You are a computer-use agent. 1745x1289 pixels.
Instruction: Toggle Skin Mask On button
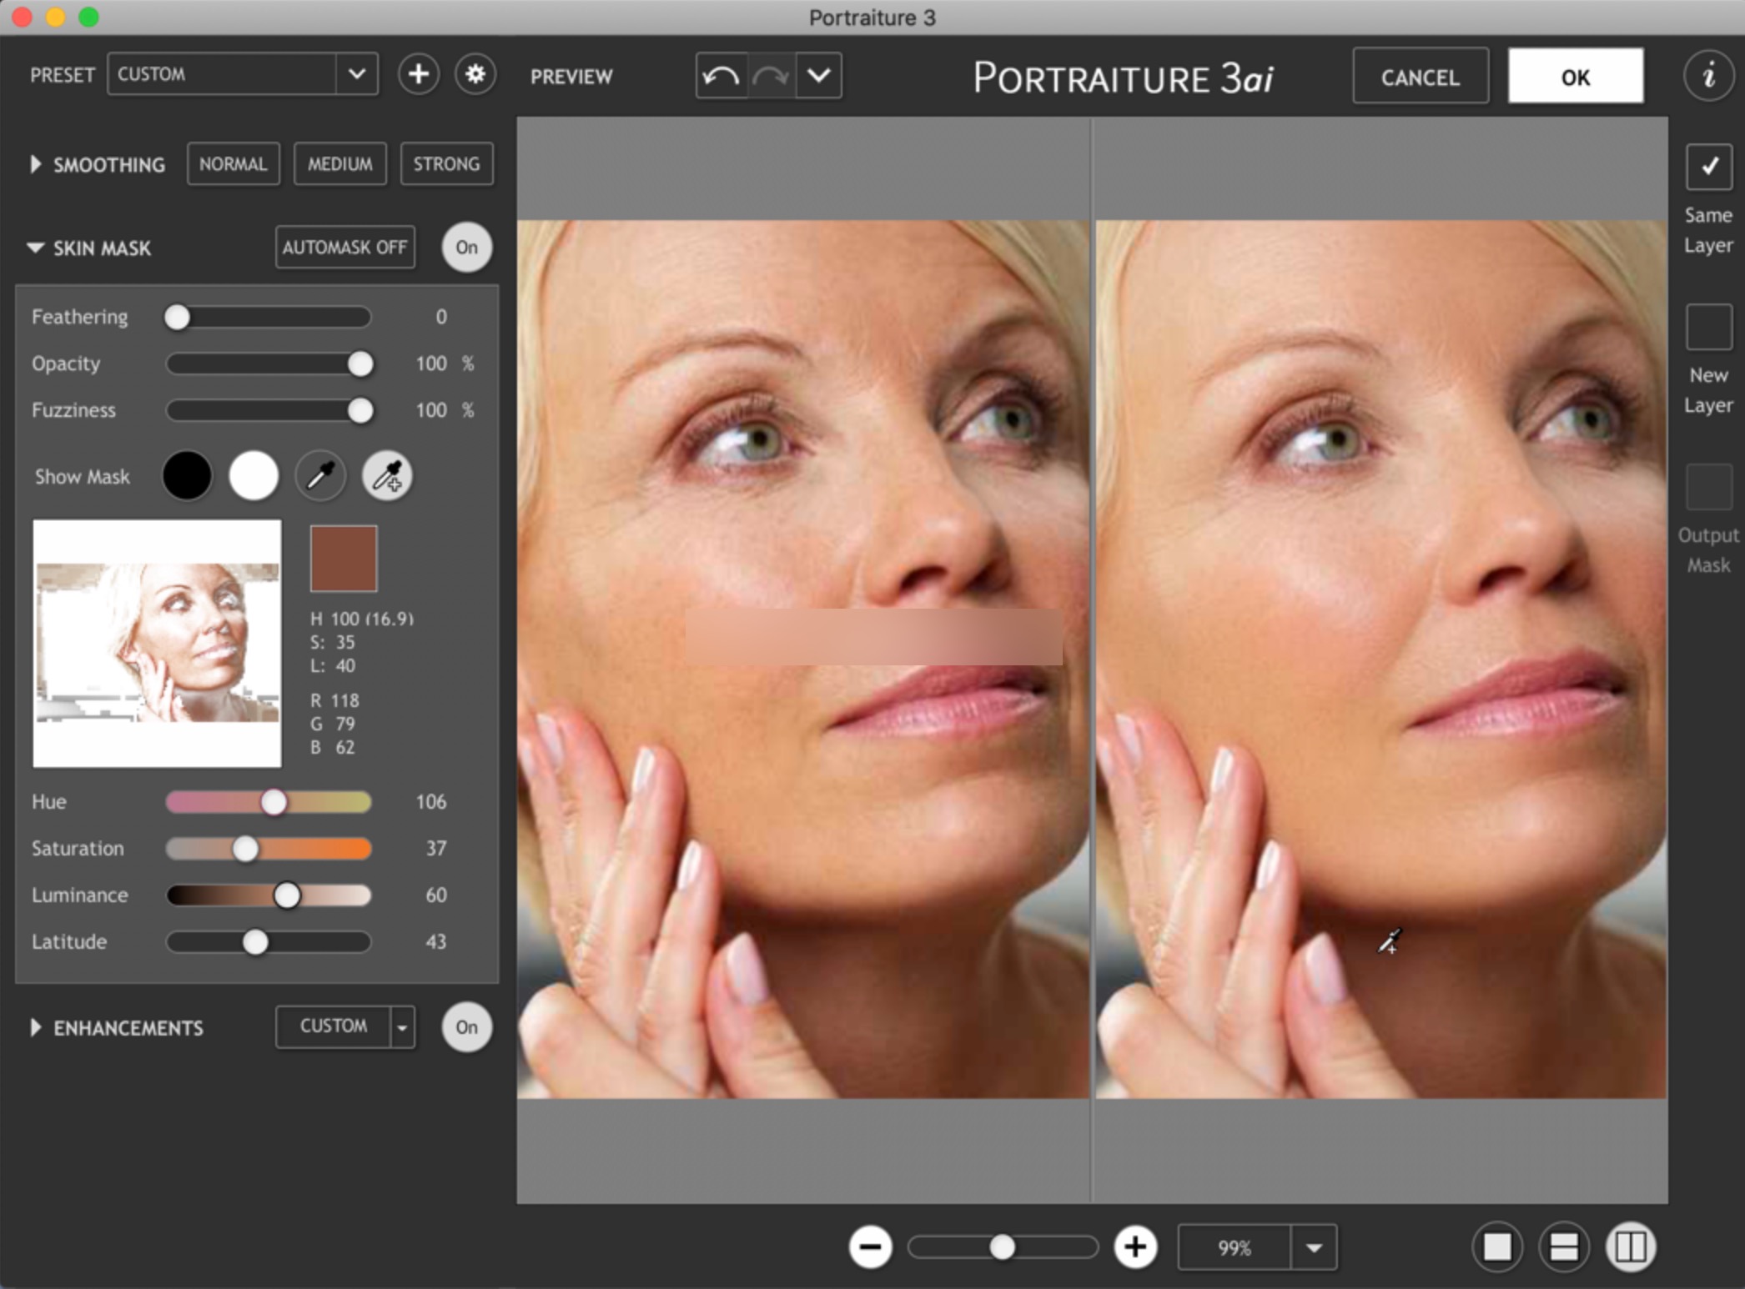(x=466, y=247)
